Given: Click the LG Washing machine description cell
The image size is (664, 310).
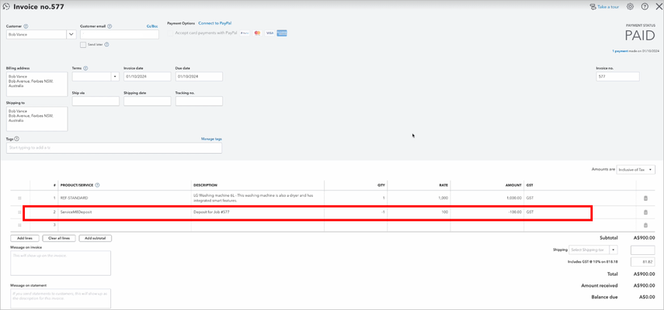Looking at the screenshot, I should point(258,198).
